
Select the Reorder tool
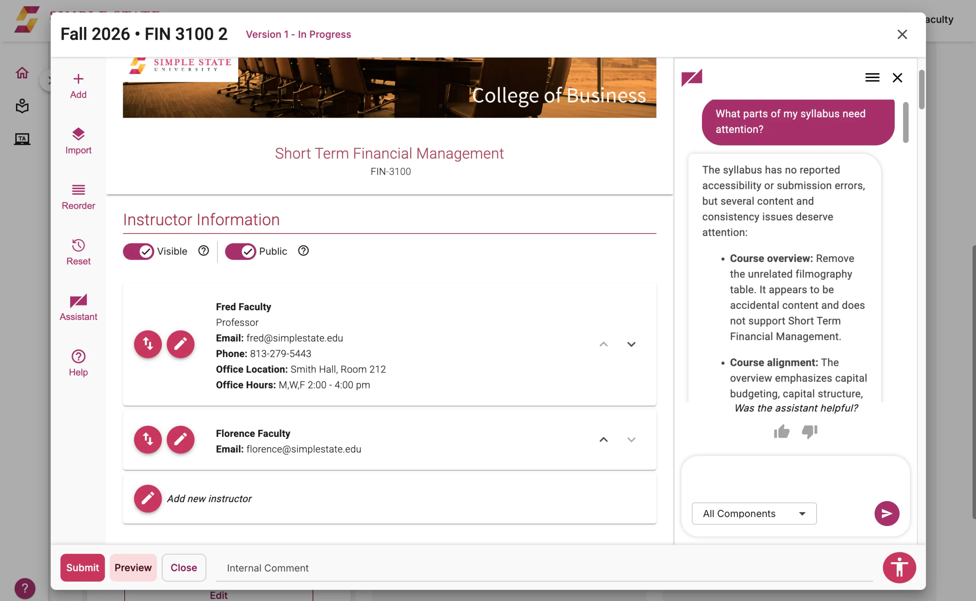79,197
